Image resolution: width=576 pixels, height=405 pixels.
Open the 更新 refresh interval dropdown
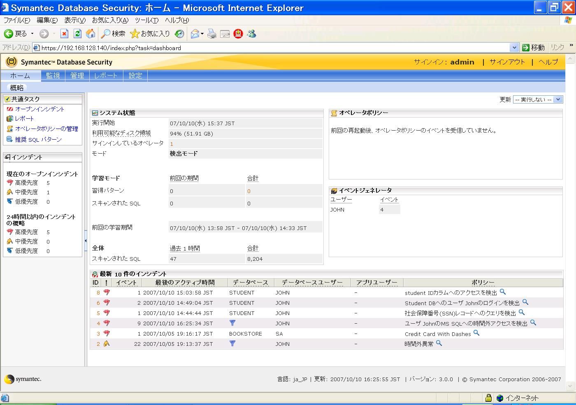538,99
